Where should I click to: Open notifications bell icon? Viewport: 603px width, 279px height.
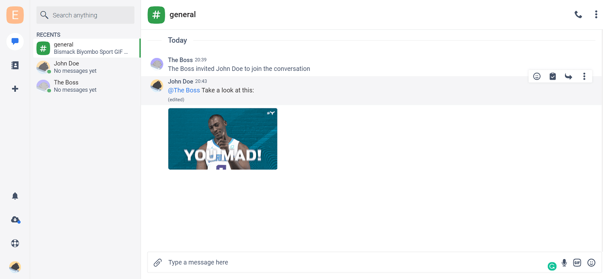pyautogui.click(x=15, y=196)
